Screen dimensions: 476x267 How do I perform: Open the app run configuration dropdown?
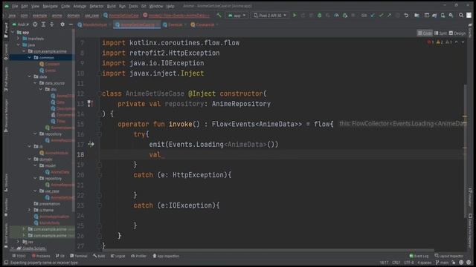[x=237, y=15]
